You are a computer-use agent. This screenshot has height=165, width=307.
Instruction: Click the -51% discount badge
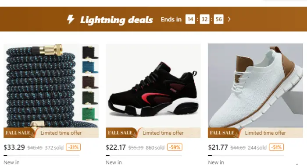click(x=276, y=147)
